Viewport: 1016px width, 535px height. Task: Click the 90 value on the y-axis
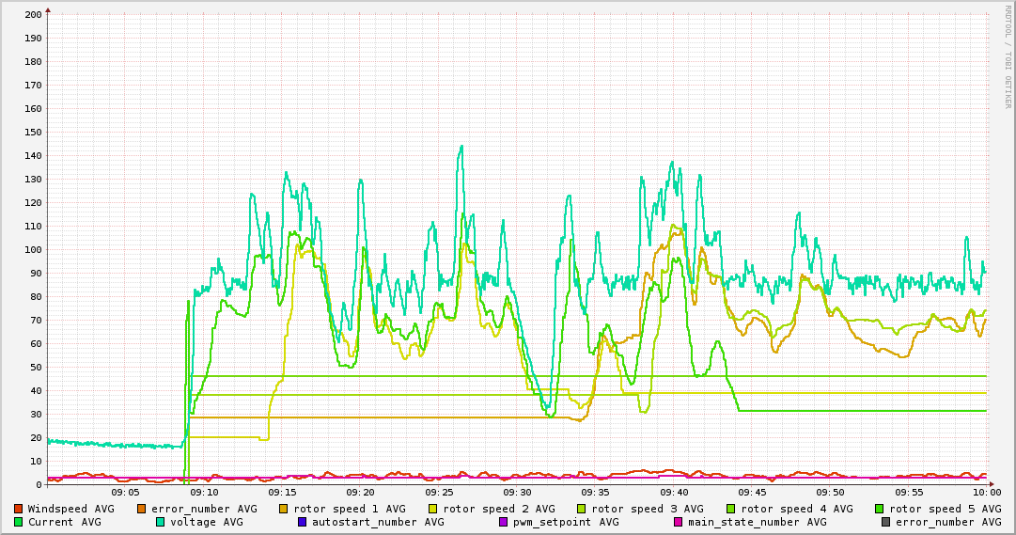pos(36,273)
